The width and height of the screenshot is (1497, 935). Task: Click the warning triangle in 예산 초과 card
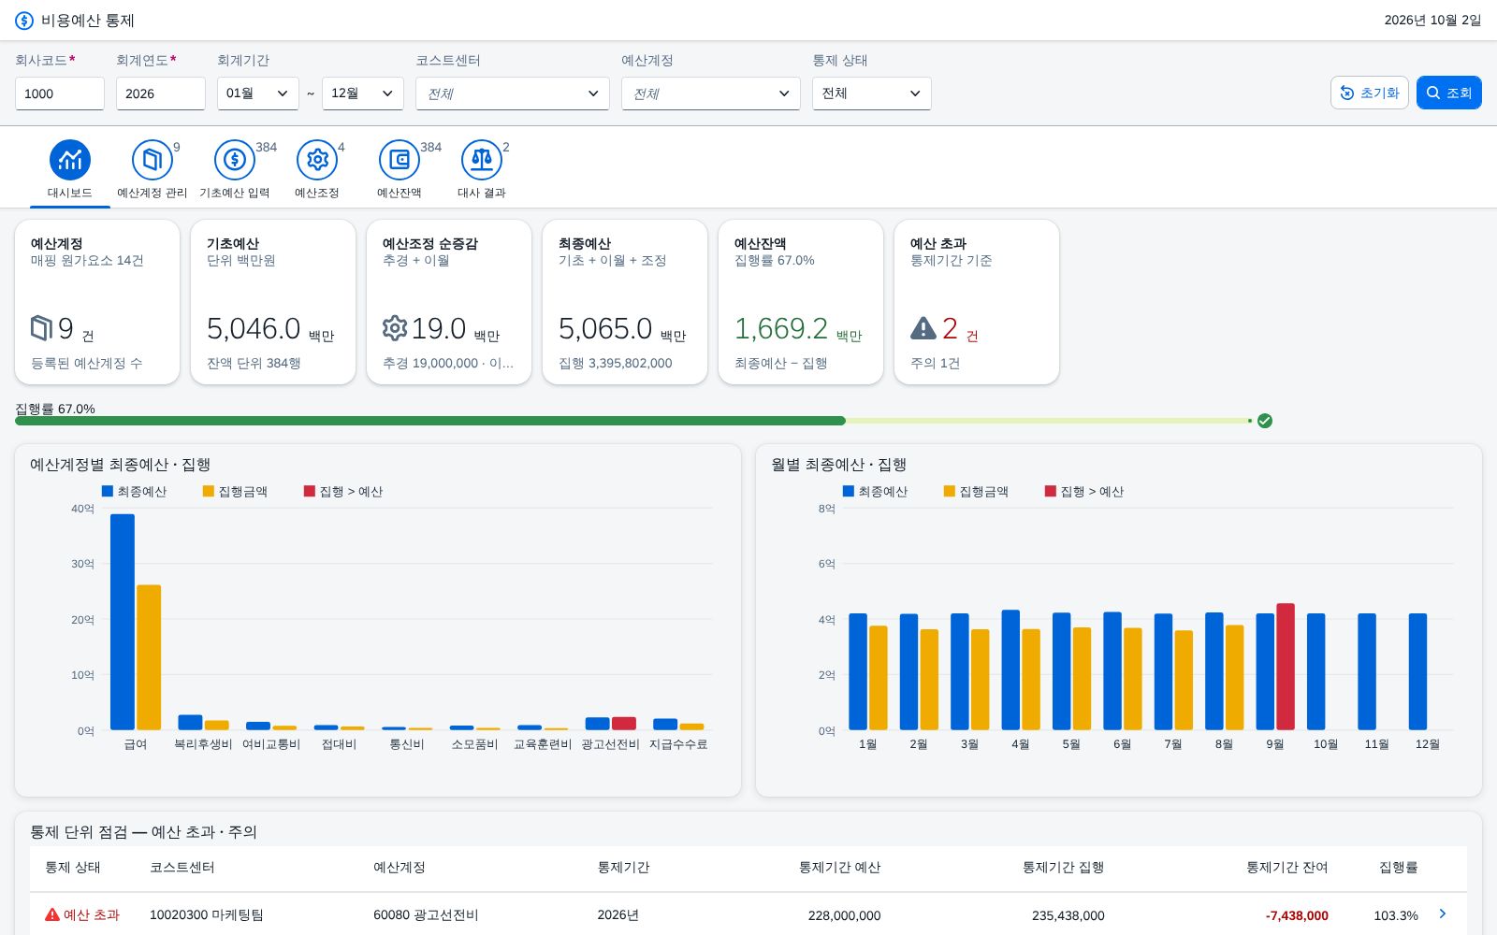coord(923,328)
